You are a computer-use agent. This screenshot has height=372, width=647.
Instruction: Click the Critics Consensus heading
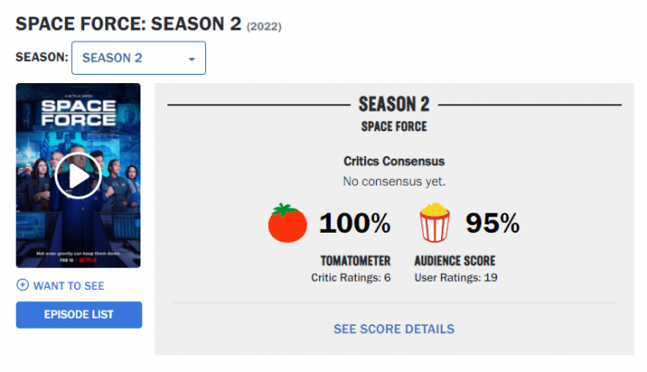394,161
